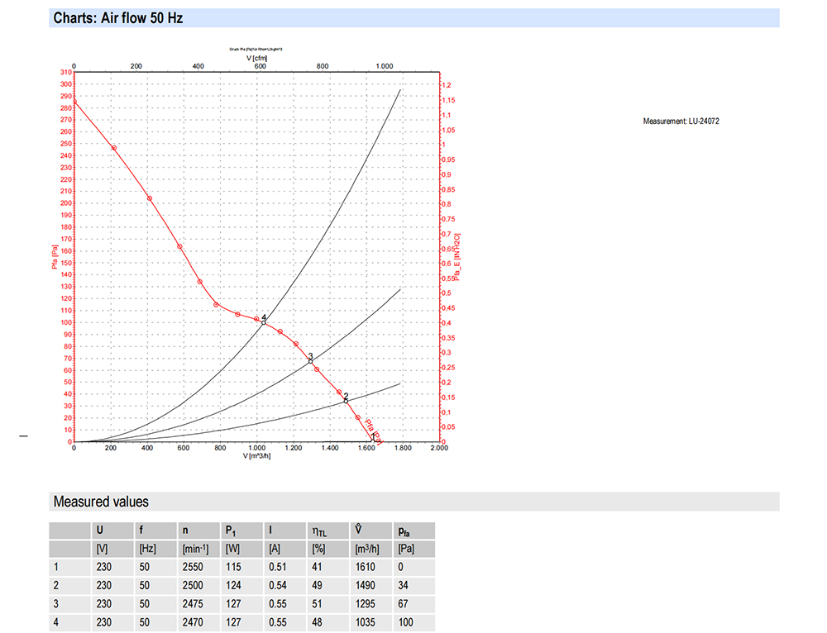Click the '1,2' tick on the right axis
Viewport: 827px width, 633px height.
(x=447, y=85)
